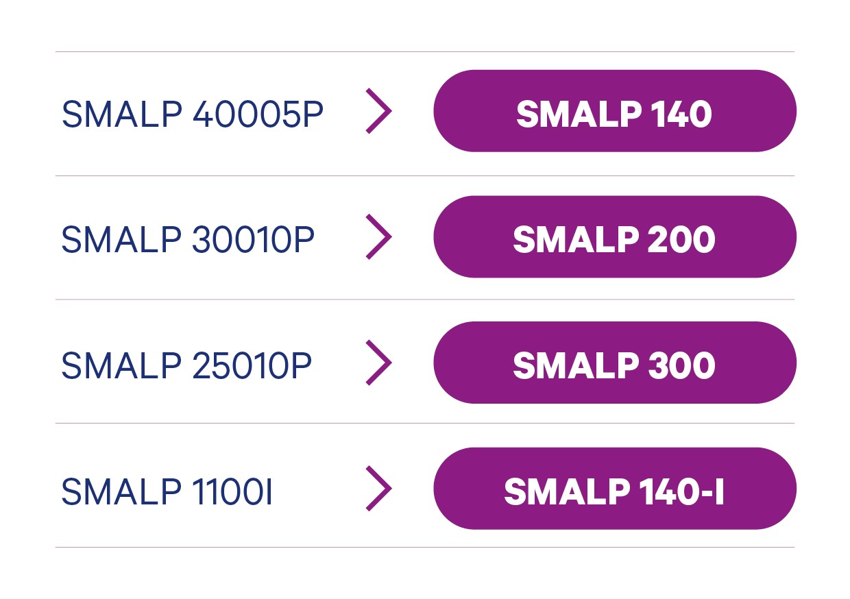Click the SMALP 140-I button
This screenshot has width=850, height=599.
pos(615,489)
